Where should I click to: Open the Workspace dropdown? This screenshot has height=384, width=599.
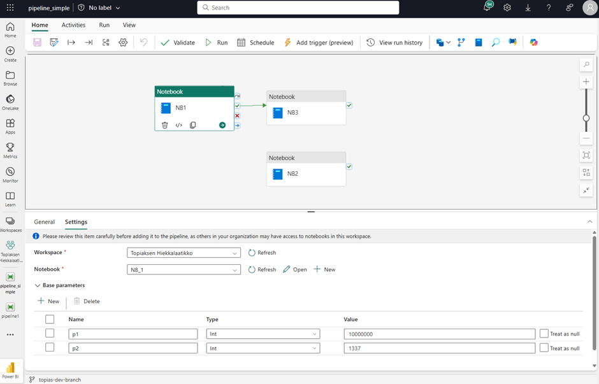[184, 253]
